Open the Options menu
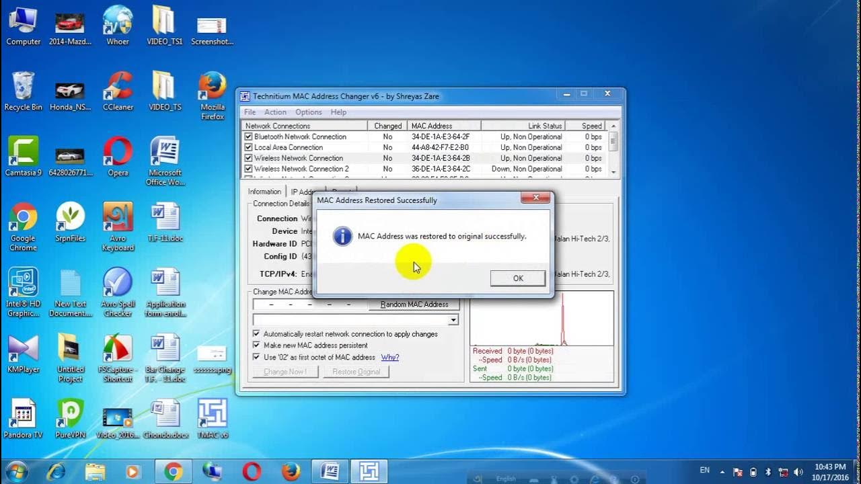The image size is (861, 484). coord(308,112)
